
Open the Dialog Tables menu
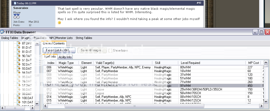pyautogui.click(x=10, y=38)
